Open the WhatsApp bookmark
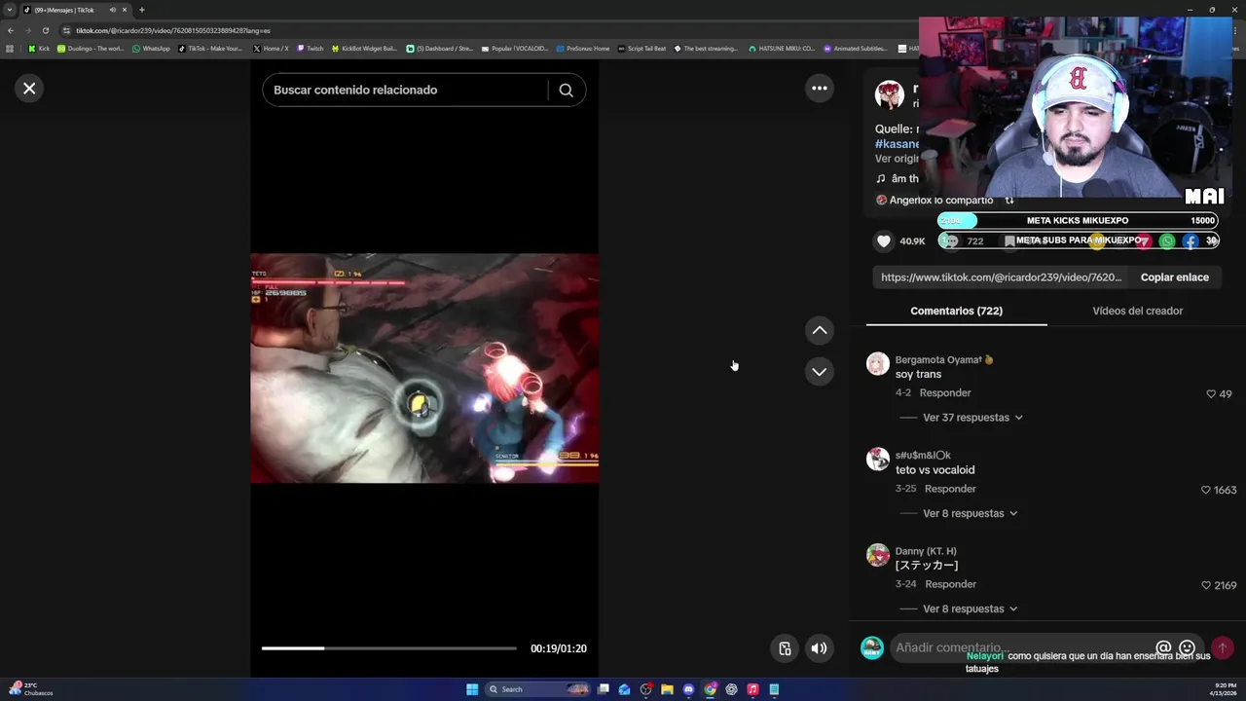This screenshot has width=1246, height=701. [x=151, y=48]
